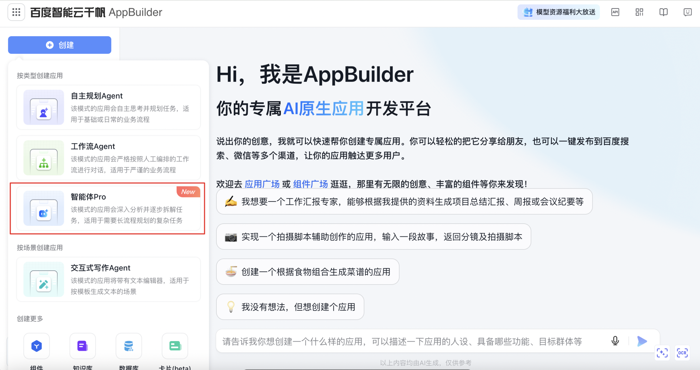This screenshot has width=700, height=370.
Task: Click the microphone voice input icon
Action: (615, 341)
